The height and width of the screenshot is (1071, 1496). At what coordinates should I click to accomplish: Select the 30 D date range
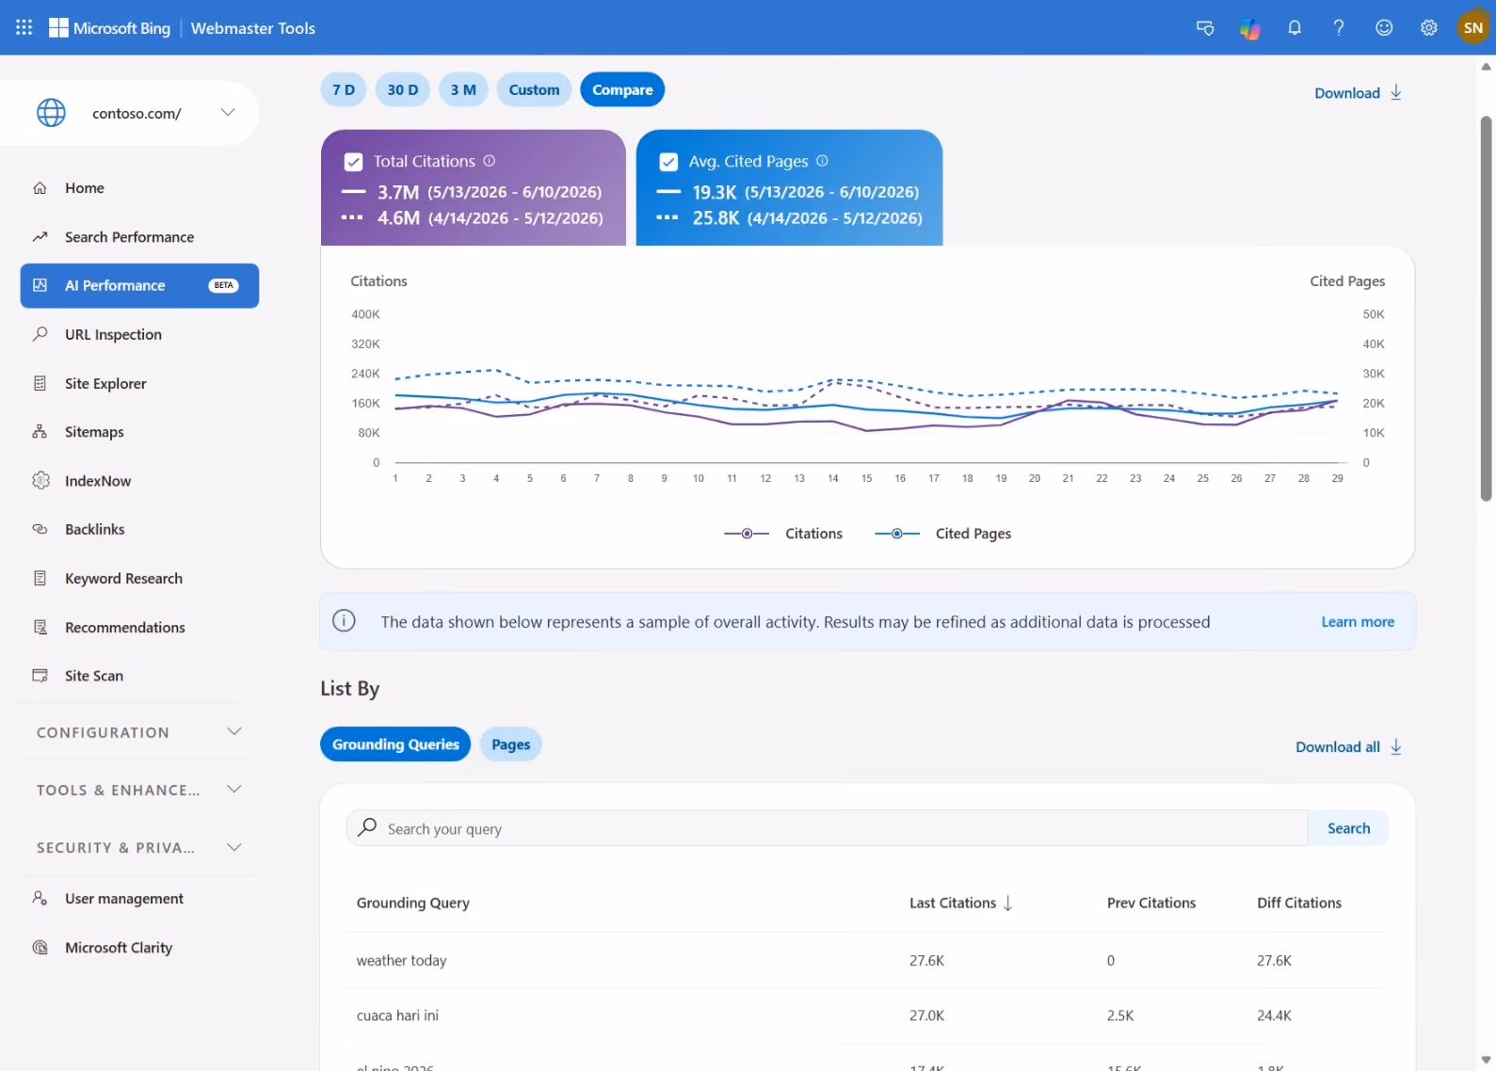coord(403,89)
